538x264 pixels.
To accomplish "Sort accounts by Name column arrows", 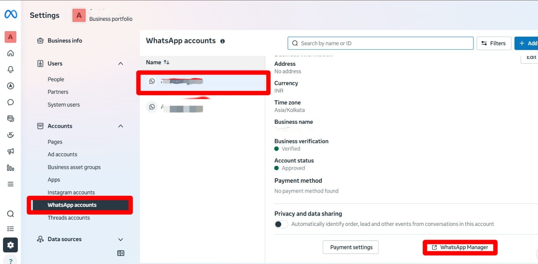I will [166, 62].
